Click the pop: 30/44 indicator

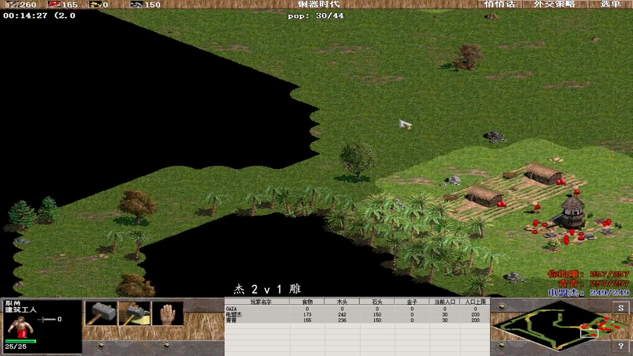pyautogui.click(x=316, y=16)
